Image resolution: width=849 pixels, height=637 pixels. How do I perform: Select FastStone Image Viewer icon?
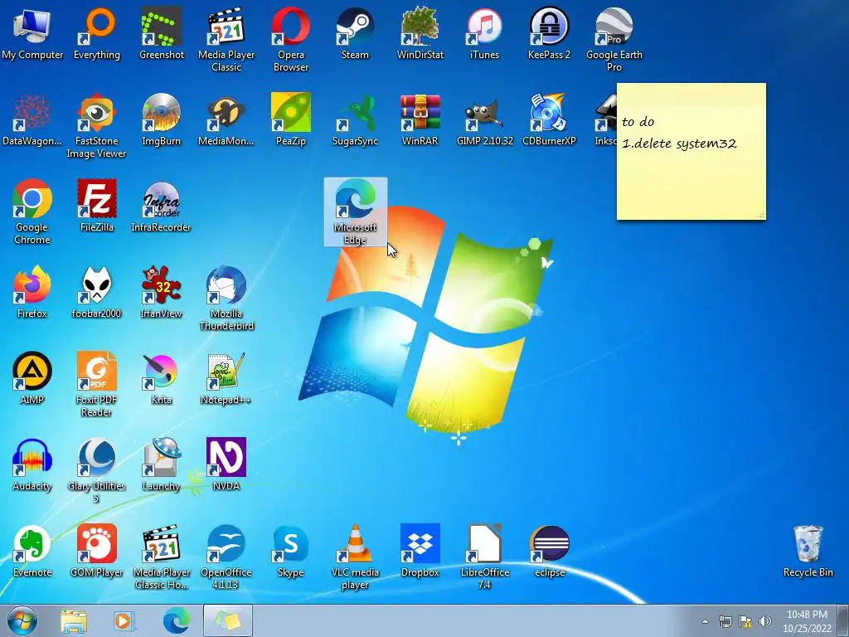[x=96, y=126]
